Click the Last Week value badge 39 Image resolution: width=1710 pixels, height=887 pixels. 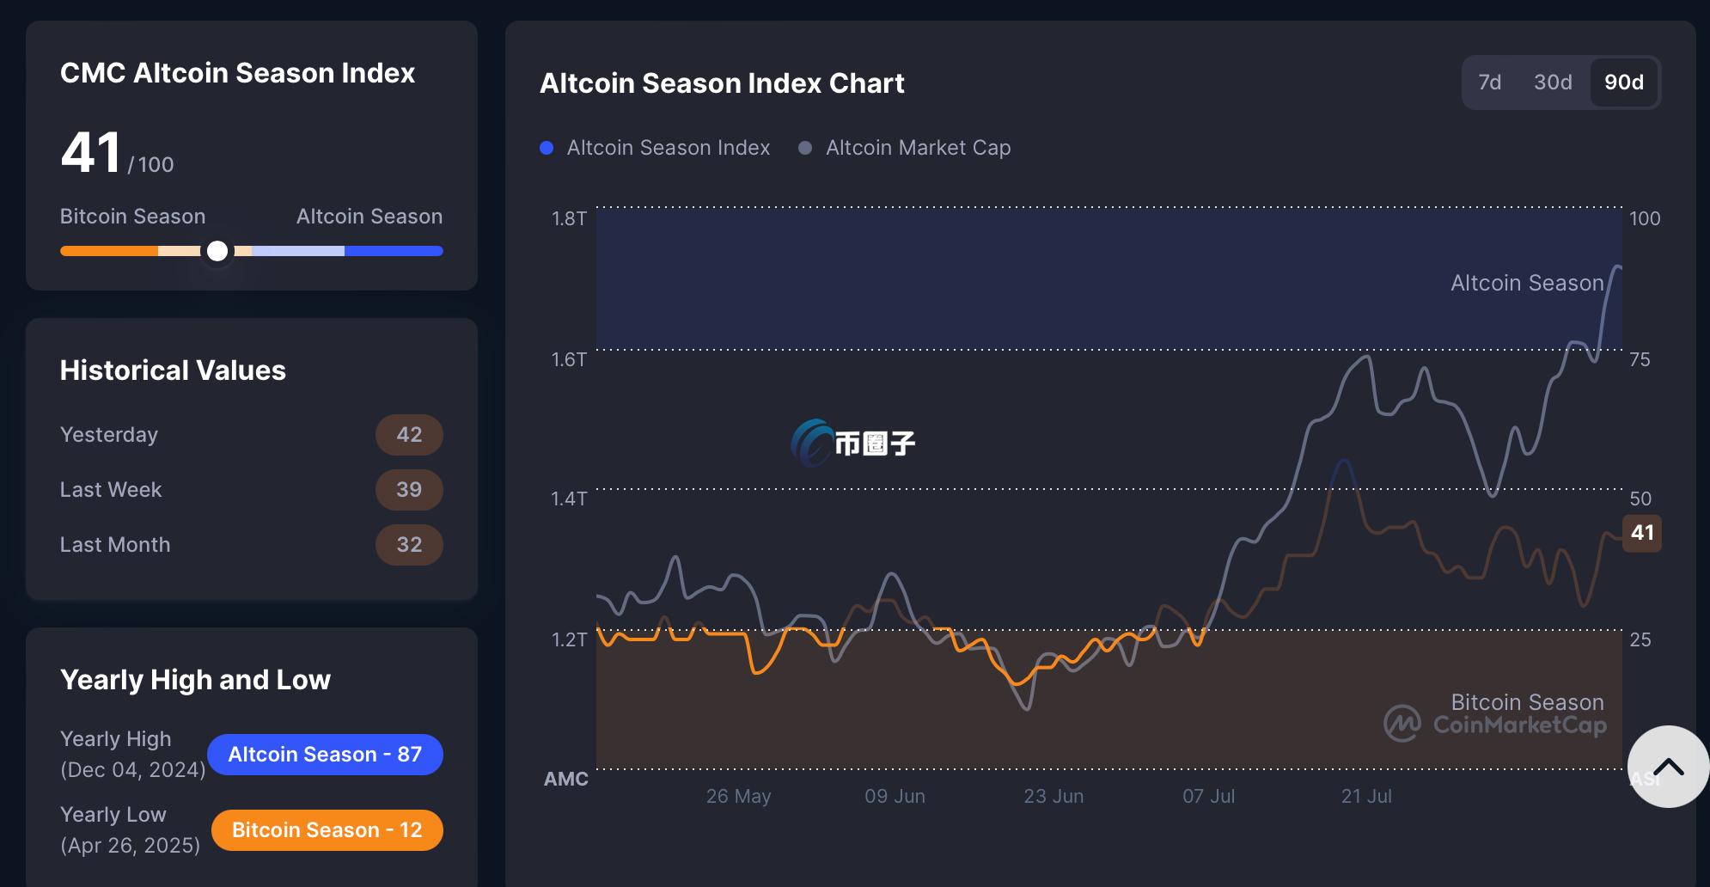(x=409, y=490)
